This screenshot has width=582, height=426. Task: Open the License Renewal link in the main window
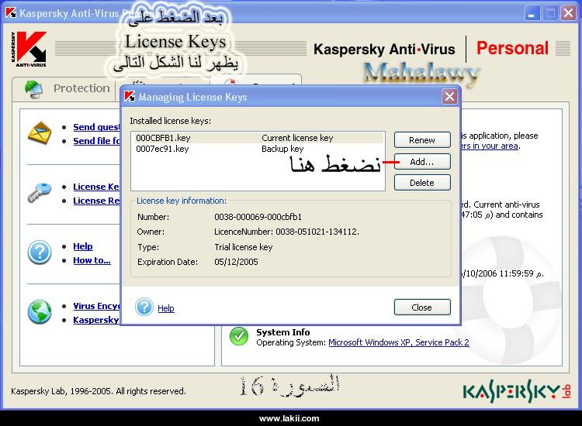tap(96, 201)
